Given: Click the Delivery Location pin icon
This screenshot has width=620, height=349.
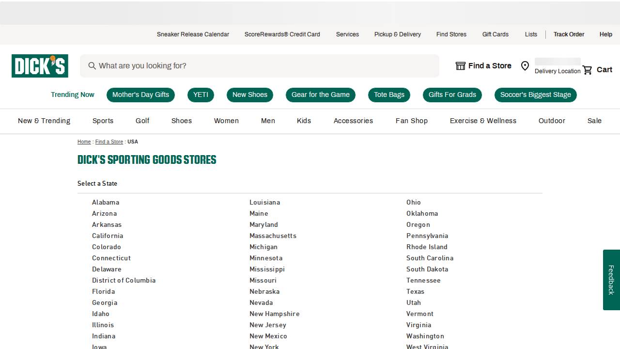Looking at the screenshot, I should pos(525,65).
